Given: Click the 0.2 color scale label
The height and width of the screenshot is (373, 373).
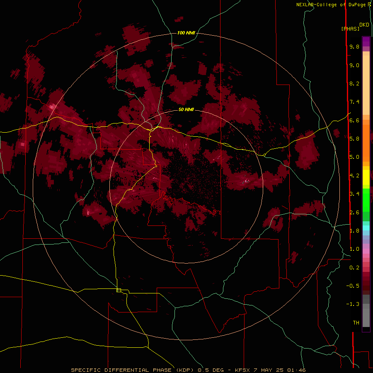Looking at the screenshot, I should tap(354, 268).
